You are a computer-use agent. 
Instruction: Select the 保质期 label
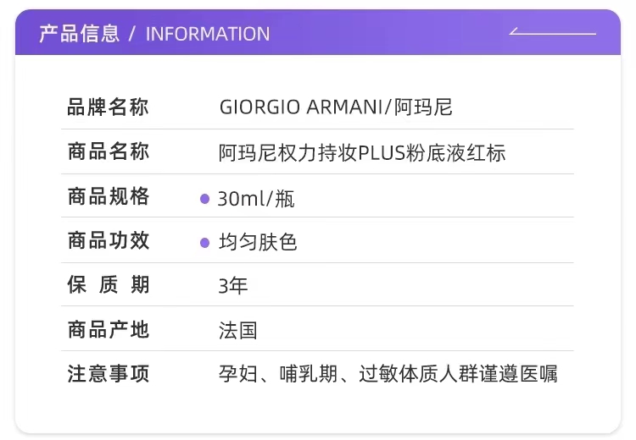109,285
